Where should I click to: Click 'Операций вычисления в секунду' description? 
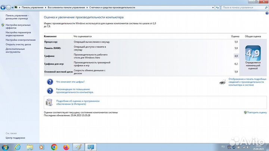tap(92, 42)
